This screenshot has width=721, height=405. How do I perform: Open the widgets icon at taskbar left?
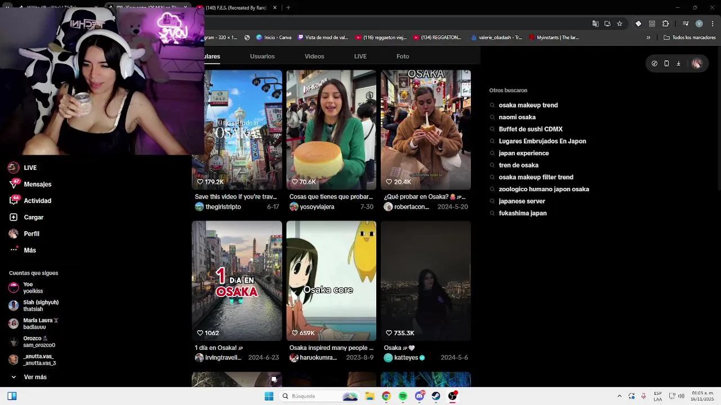click(x=12, y=396)
